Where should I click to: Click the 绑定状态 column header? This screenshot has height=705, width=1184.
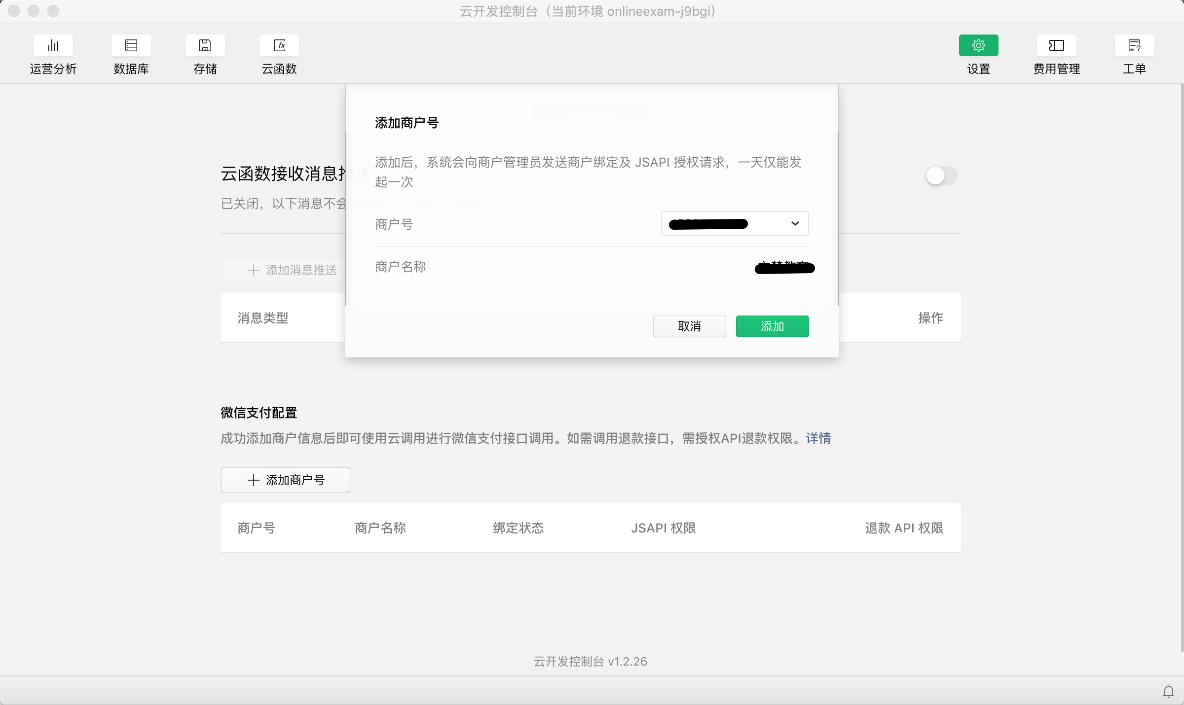pyautogui.click(x=518, y=528)
